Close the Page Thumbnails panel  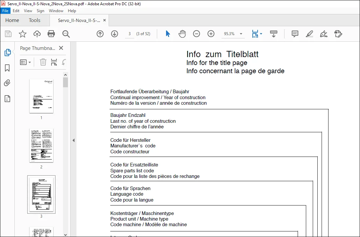[61, 48]
